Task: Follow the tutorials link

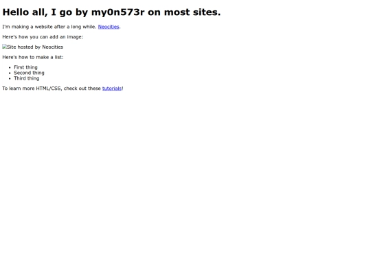Action: point(112,89)
